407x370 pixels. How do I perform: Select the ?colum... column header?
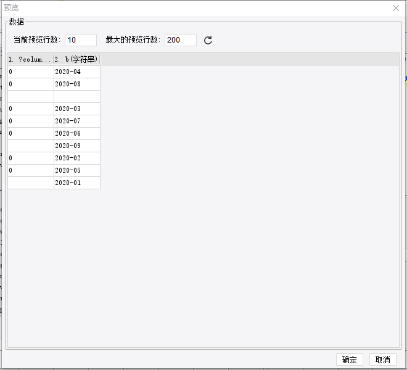(x=31, y=59)
